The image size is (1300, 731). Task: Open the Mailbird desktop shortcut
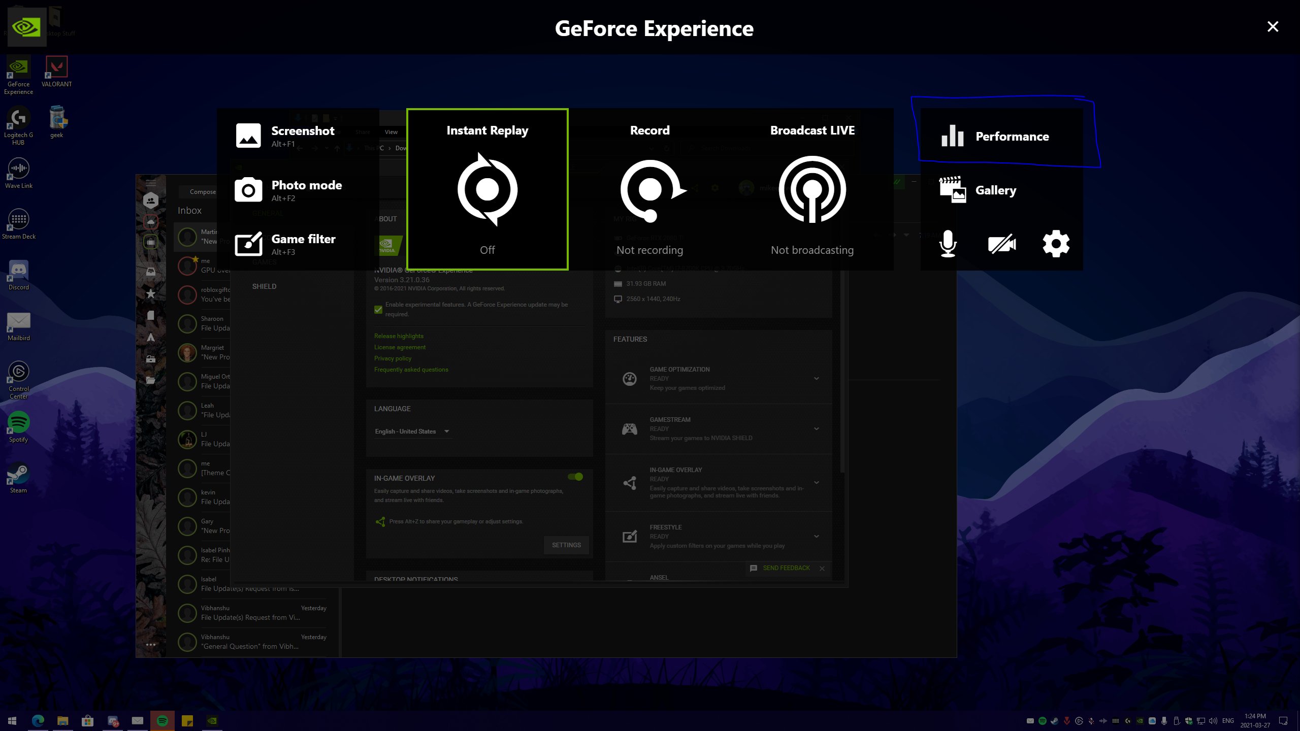(19, 325)
